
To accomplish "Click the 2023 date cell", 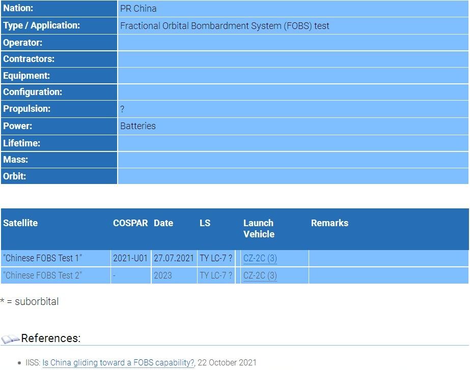I will coord(163,275).
